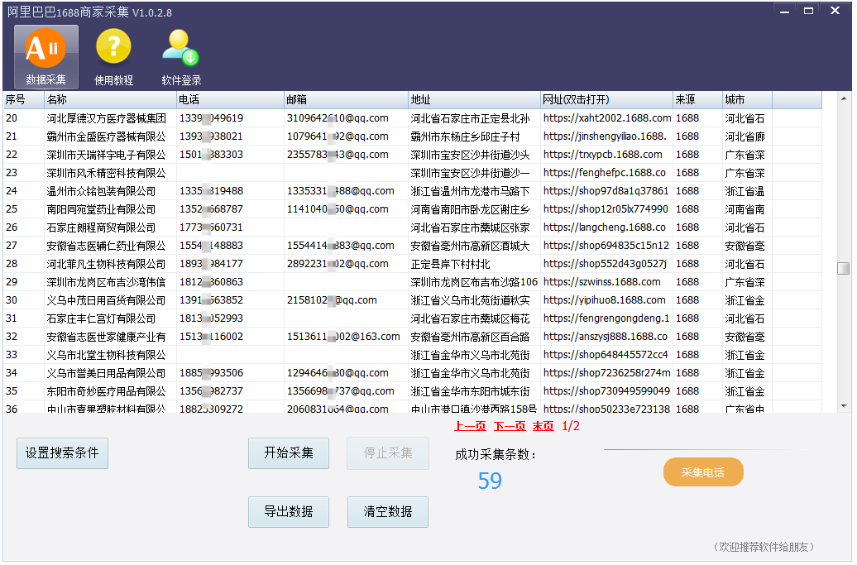Select row 深圳市龙岗区布吉沙湾伟信
The image size is (857, 565).
click(x=413, y=282)
